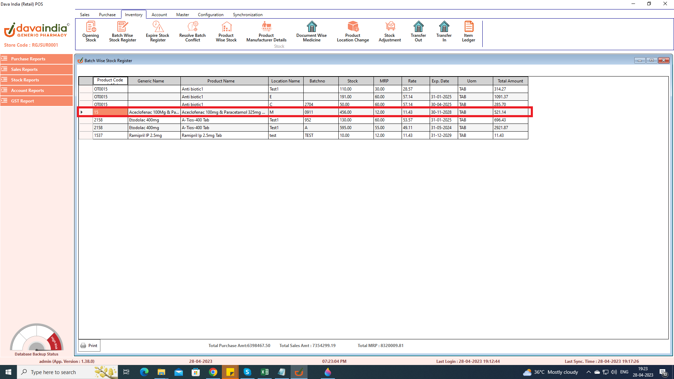Click the row selector arrow of highlighted row
674x379 pixels.
(x=82, y=112)
